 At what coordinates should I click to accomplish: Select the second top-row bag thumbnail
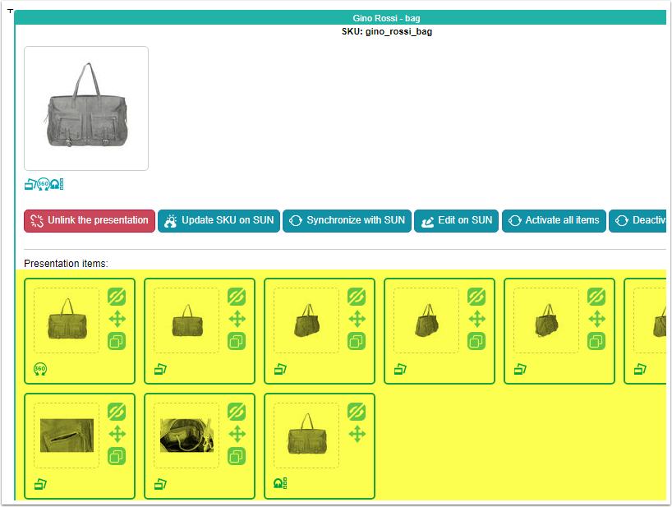pos(186,320)
